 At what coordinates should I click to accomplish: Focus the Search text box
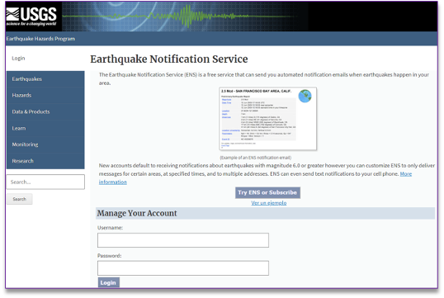pyautogui.click(x=45, y=182)
